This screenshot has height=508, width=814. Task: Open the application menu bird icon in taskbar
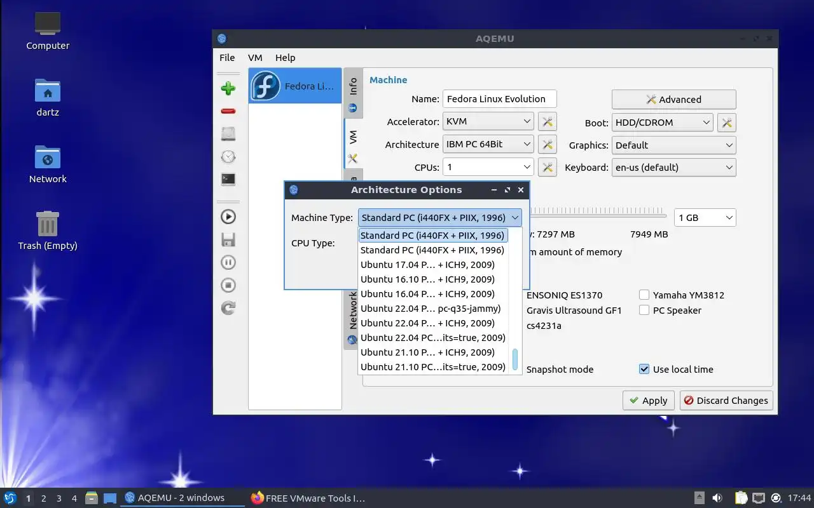[10, 498]
